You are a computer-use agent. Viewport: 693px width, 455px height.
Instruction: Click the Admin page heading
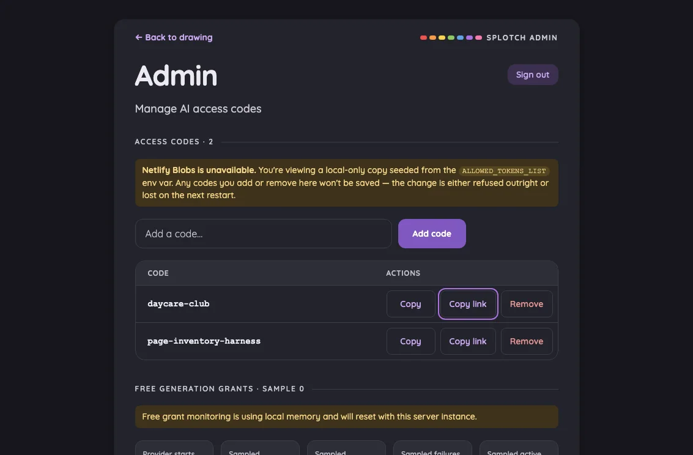coord(176,76)
